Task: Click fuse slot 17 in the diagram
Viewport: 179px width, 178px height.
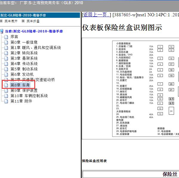Action: click(171, 64)
